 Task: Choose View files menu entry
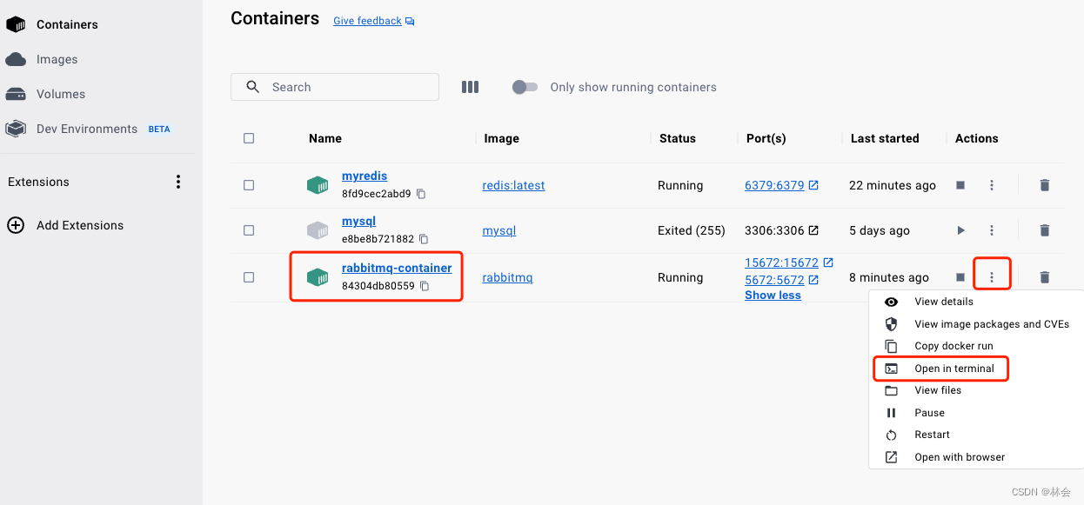click(x=976, y=390)
